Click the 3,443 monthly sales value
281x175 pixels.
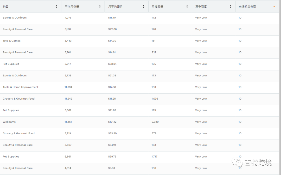click(x=68, y=41)
